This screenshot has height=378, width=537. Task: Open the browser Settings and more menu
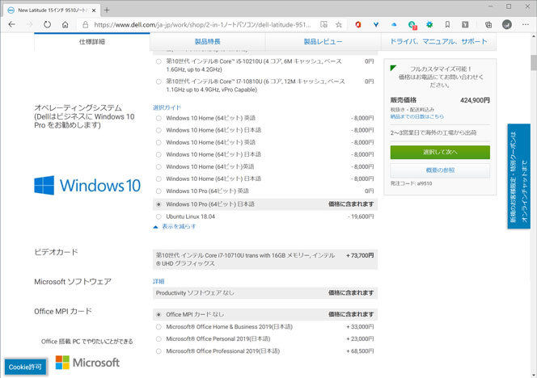point(526,24)
